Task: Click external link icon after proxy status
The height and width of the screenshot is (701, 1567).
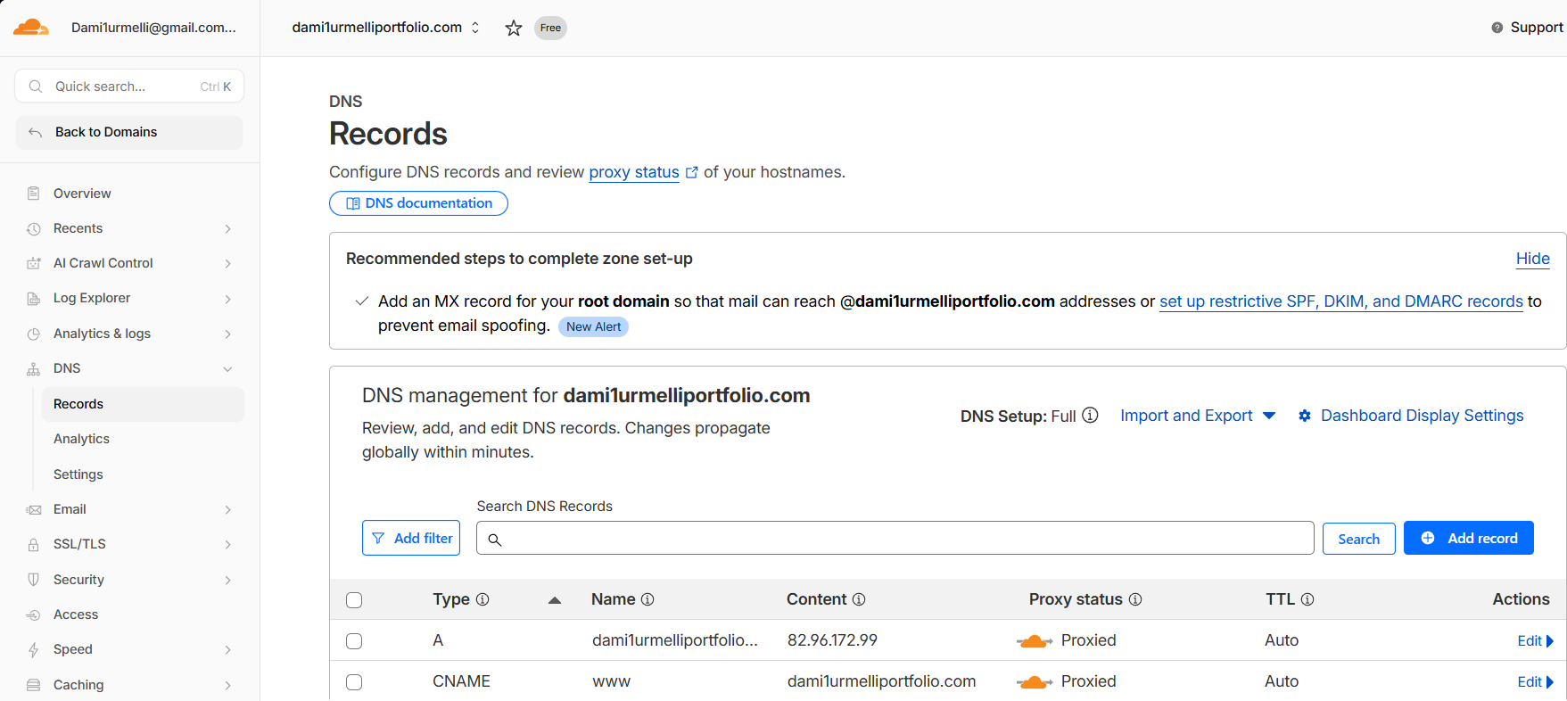Action: (x=691, y=172)
